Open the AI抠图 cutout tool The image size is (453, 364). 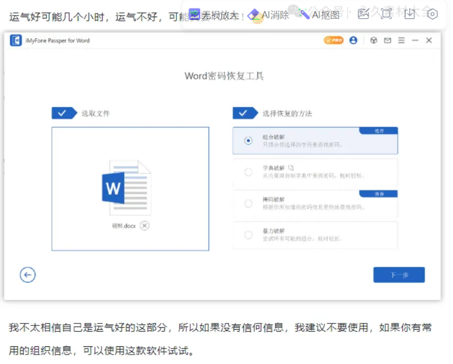(x=319, y=15)
